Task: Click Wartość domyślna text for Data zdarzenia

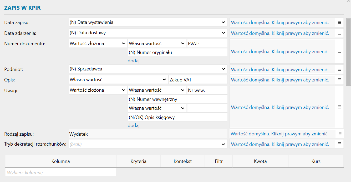Action: coord(280,33)
